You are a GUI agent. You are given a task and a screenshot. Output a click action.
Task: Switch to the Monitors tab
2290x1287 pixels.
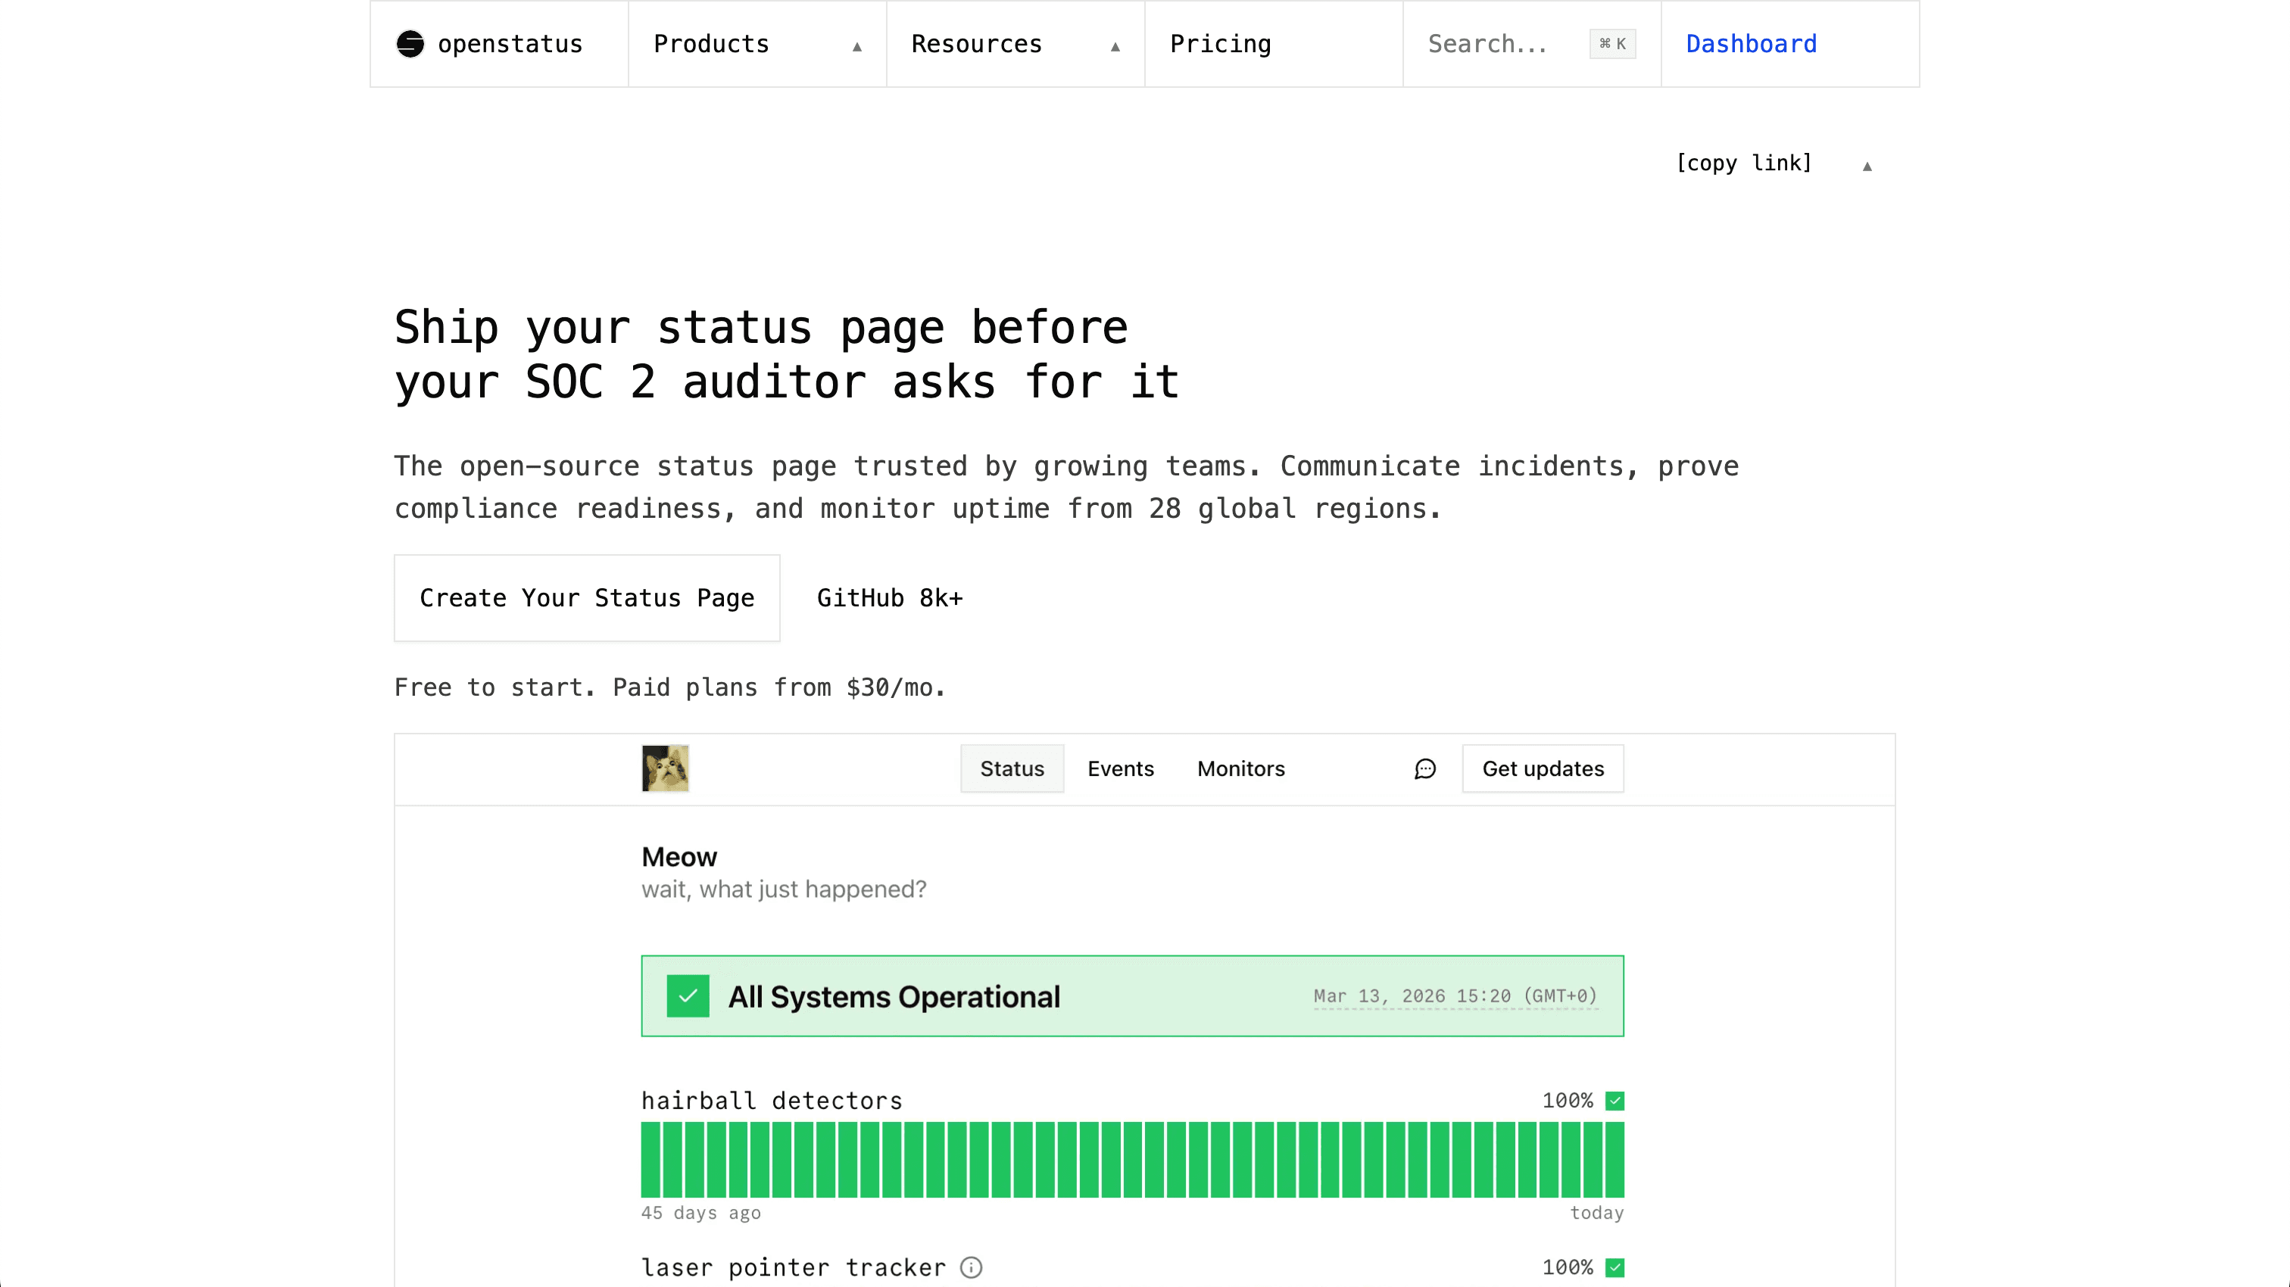1241,768
